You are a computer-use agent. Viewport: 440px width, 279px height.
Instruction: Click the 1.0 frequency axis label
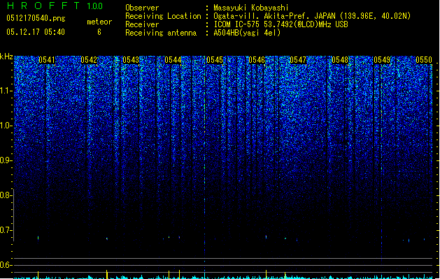coord(6,126)
